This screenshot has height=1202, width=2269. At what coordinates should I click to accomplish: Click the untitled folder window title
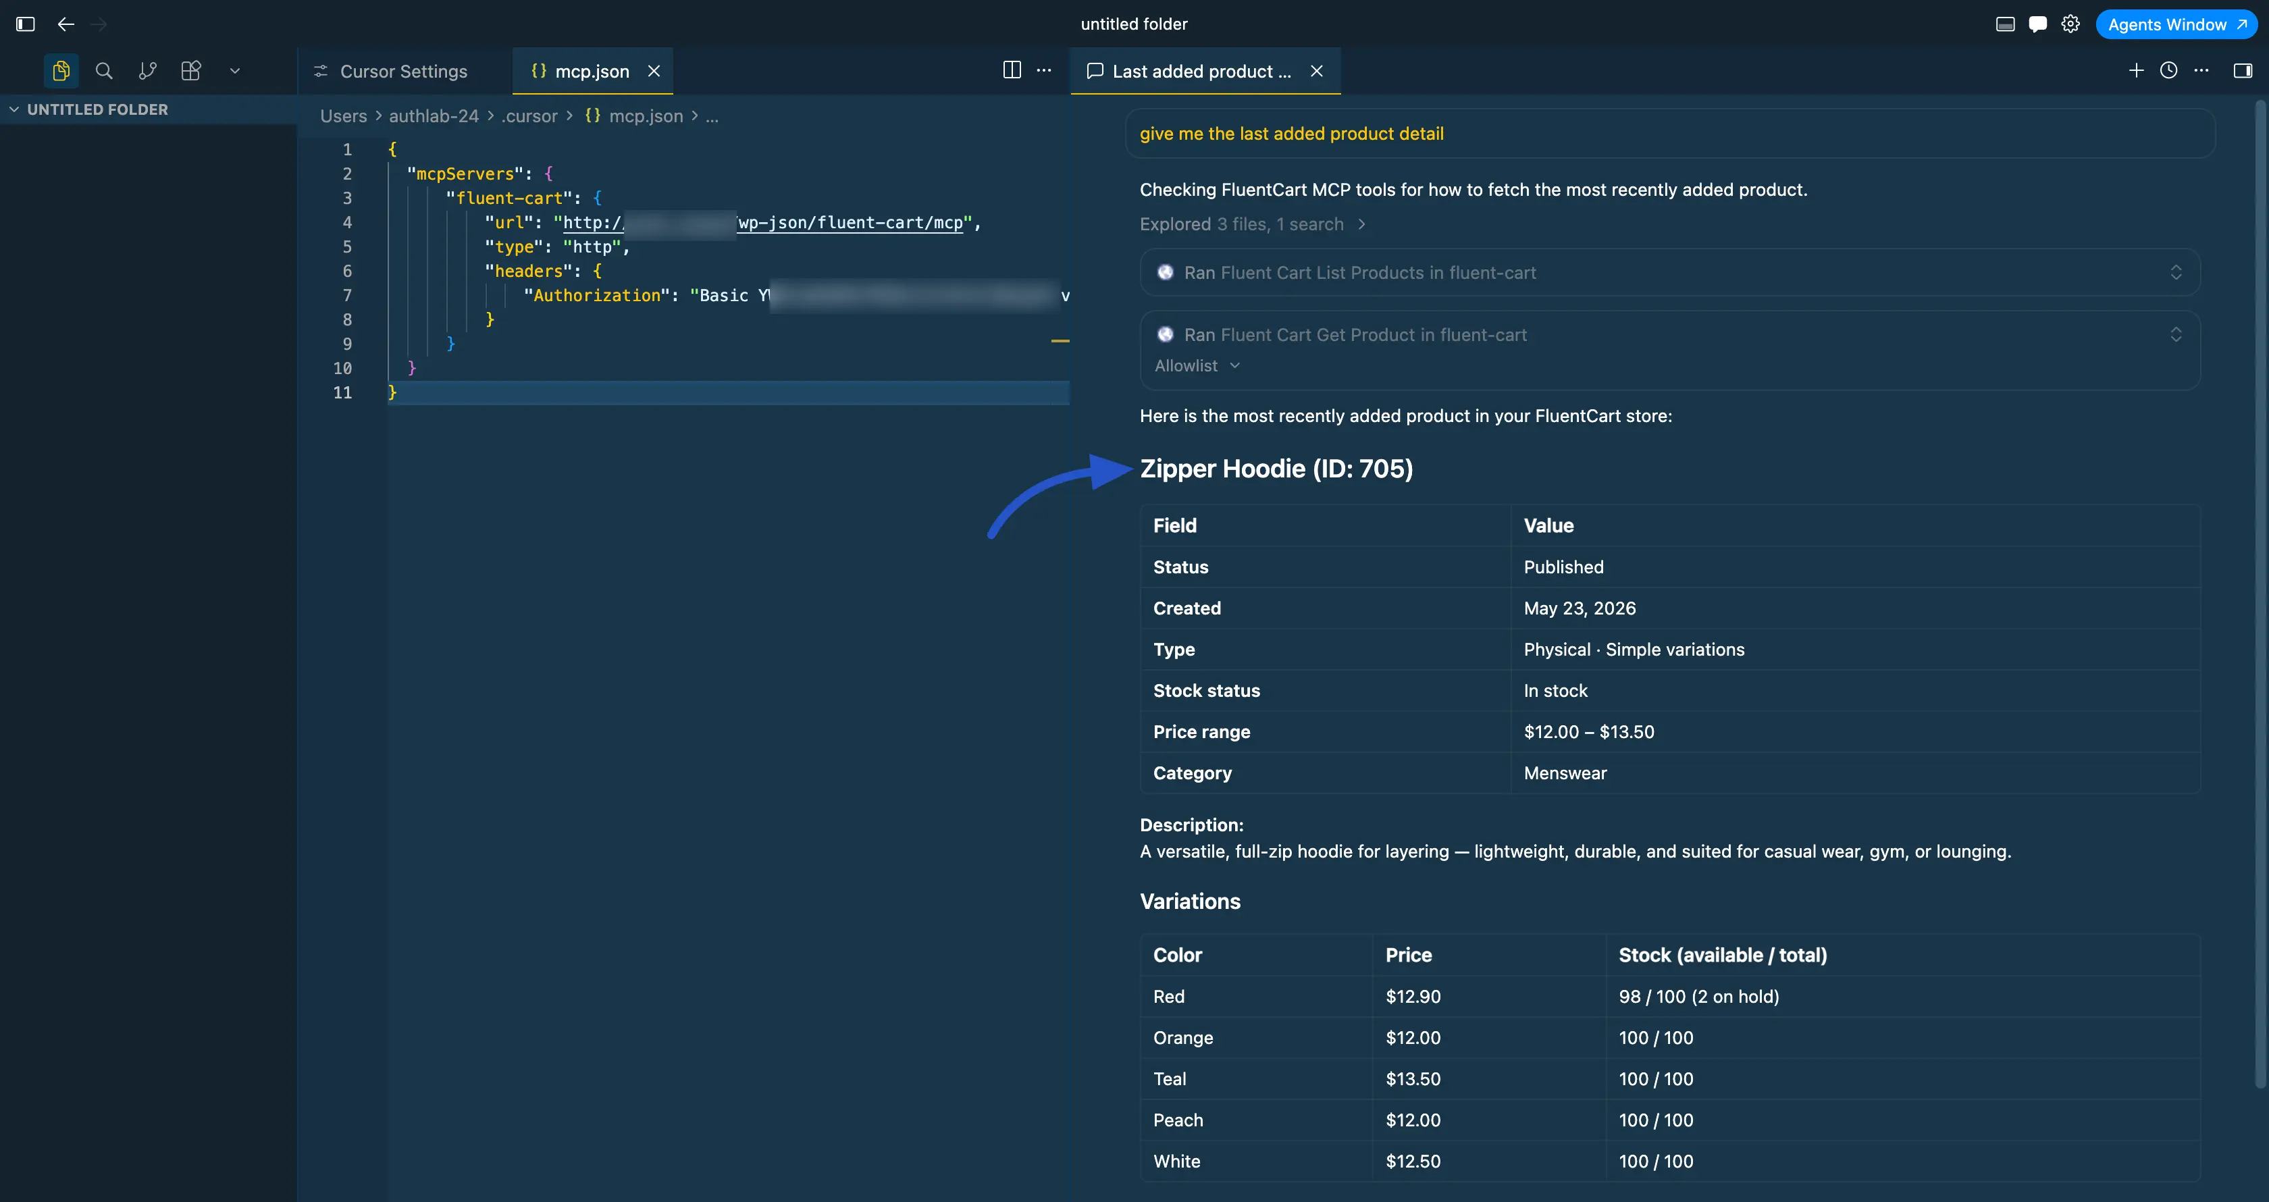pyautogui.click(x=1134, y=24)
